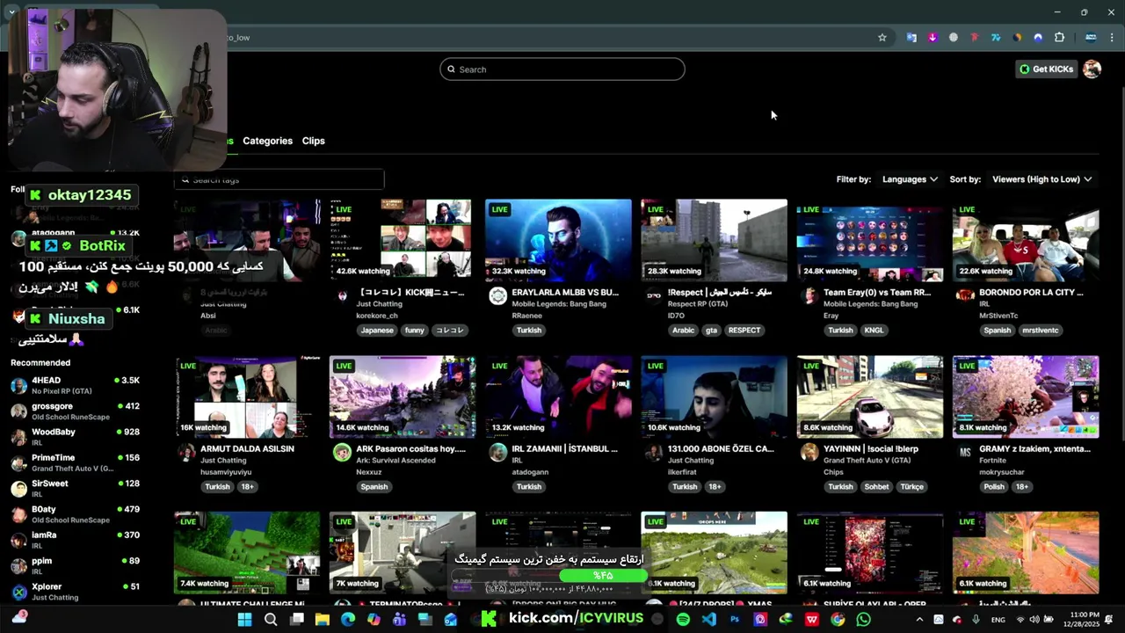Select the RESPECT tag
The image size is (1125, 633).
(x=744, y=331)
